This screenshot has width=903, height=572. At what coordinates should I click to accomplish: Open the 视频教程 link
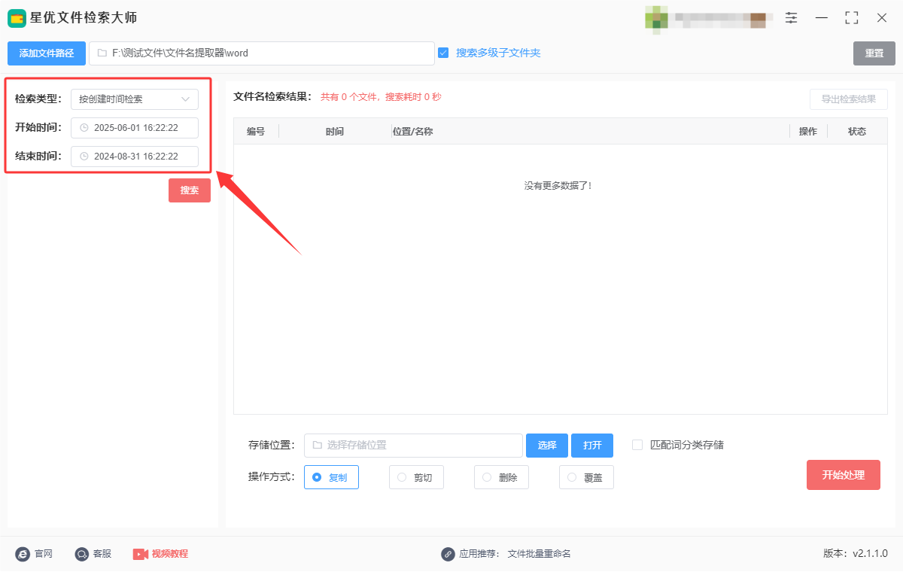click(170, 554)
